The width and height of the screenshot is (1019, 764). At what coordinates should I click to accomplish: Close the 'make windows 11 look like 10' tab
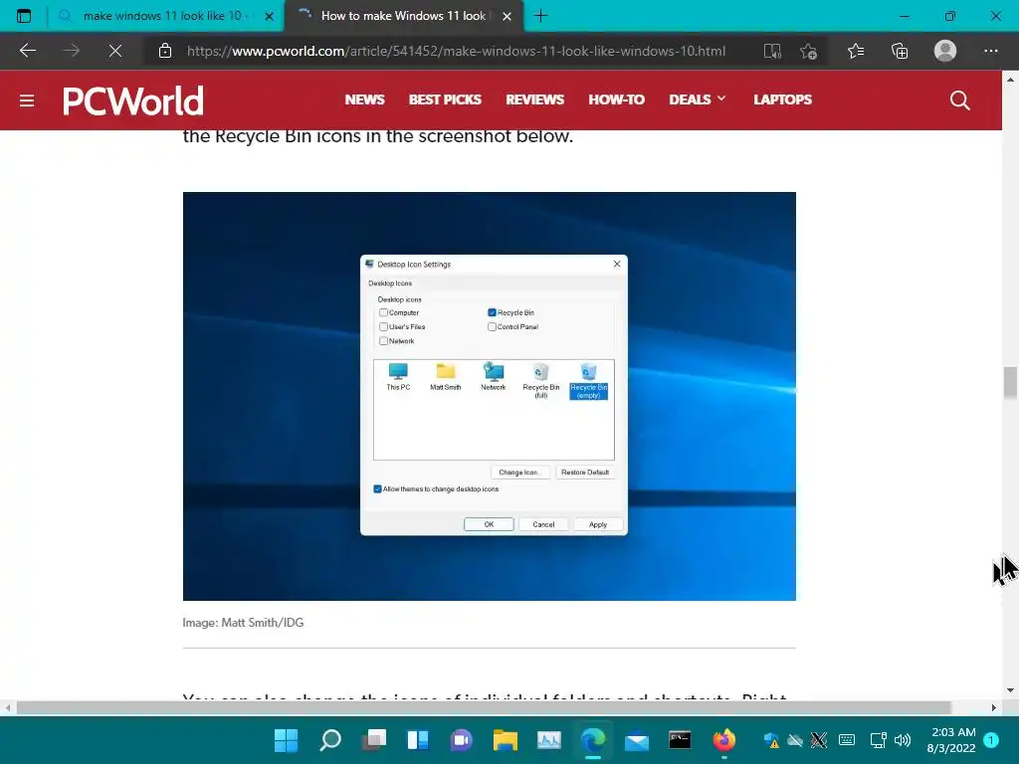coord(269,16)
